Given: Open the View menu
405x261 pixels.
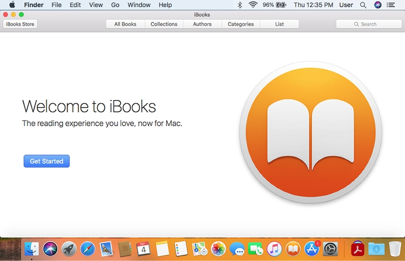Looking at the screenshot, I should tap(96, 5).
